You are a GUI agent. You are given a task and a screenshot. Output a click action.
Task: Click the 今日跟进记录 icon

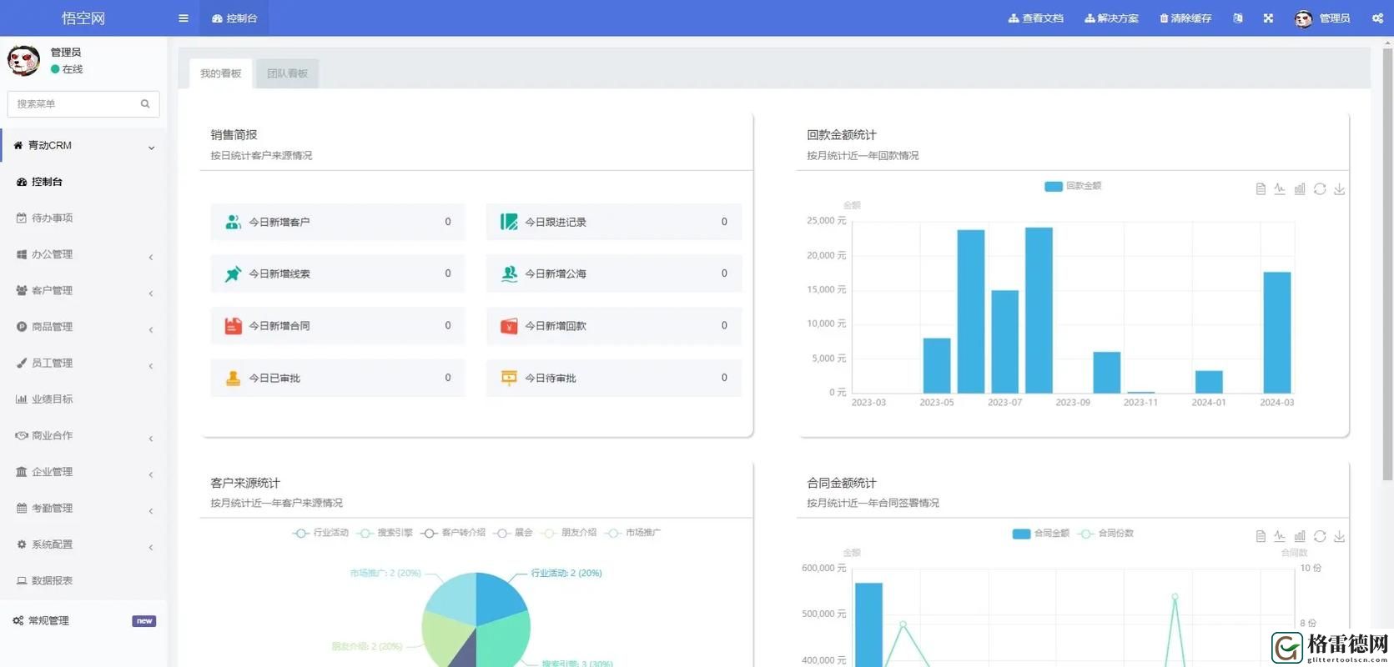tap(509, 222)
